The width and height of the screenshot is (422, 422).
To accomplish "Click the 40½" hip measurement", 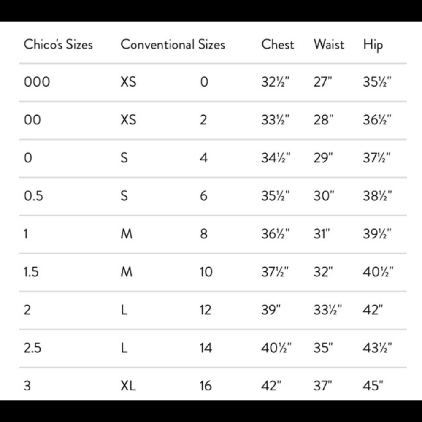I will tap(378, 272).
